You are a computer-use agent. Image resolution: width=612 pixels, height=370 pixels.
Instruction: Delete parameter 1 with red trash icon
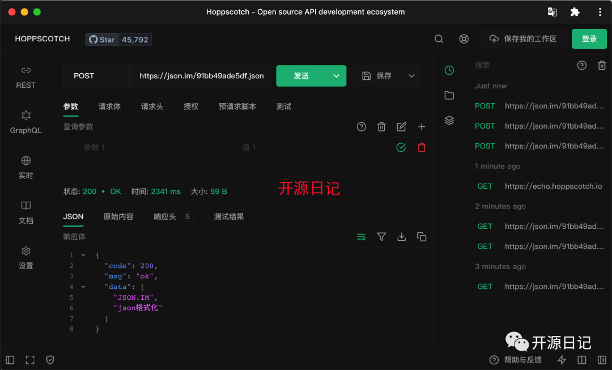[x=422, y=147]
